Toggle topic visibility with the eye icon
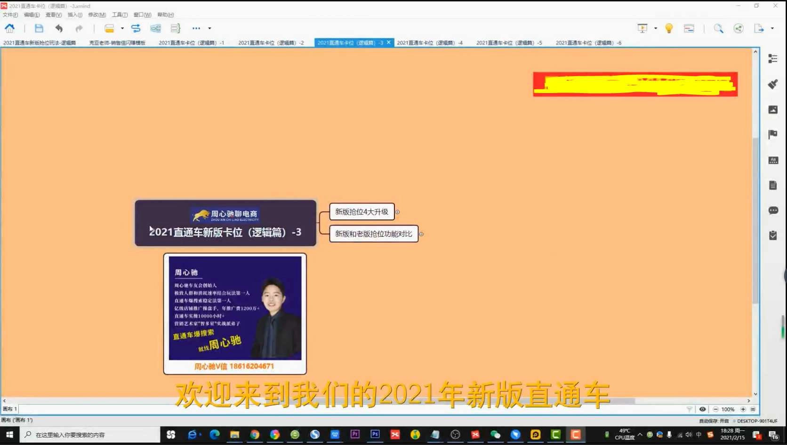The width and height of the screenshot is (787, 445). click(703, 409)
